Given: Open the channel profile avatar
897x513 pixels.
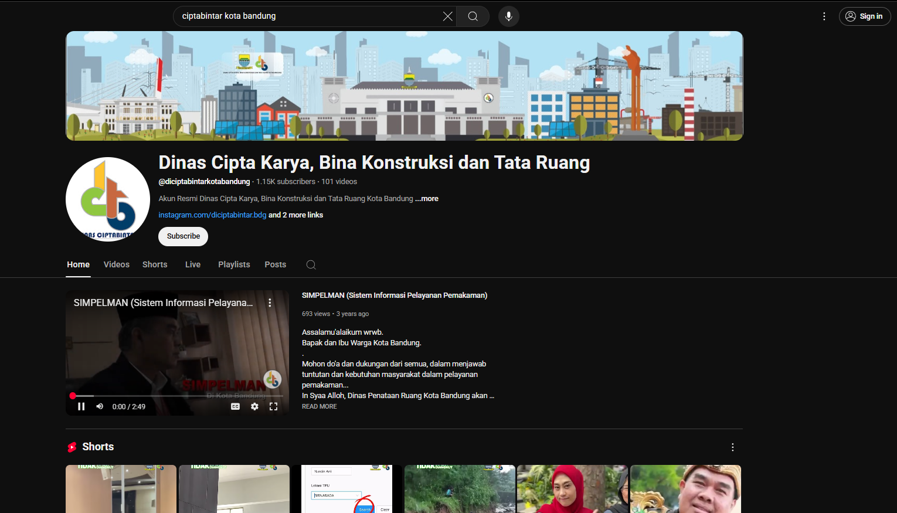Looking at the screenshot, I should point(108,199).
